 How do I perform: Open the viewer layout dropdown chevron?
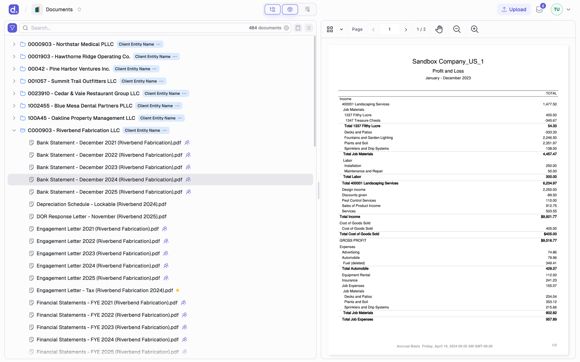point(341,29)
